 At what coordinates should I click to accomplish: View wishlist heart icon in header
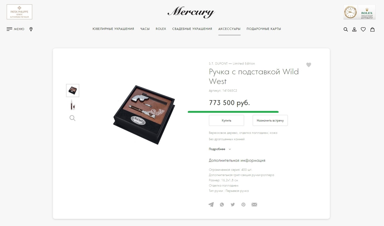(363, 29)
